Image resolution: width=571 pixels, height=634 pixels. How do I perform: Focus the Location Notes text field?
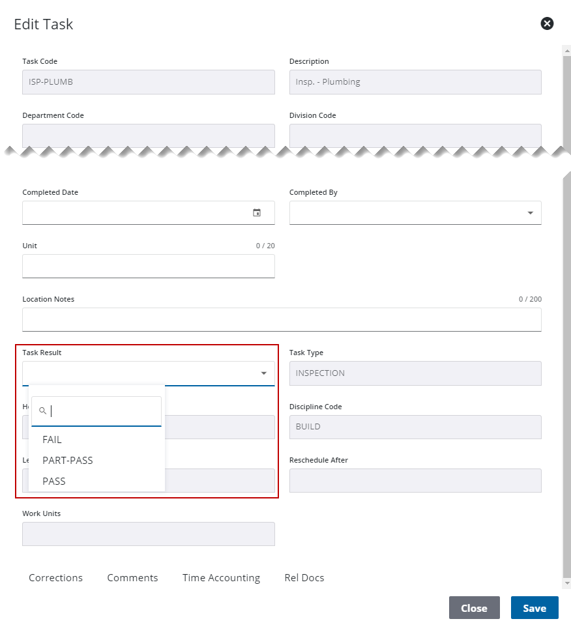tap(282, 319)
